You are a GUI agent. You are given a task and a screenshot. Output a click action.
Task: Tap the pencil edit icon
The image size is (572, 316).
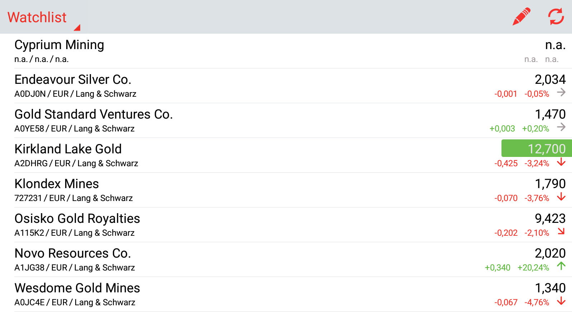[x=521, y=17]
